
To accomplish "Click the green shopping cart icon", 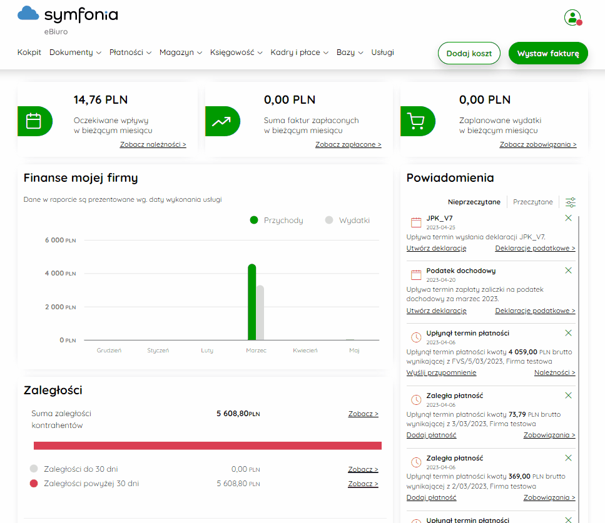I will [417, 121].
